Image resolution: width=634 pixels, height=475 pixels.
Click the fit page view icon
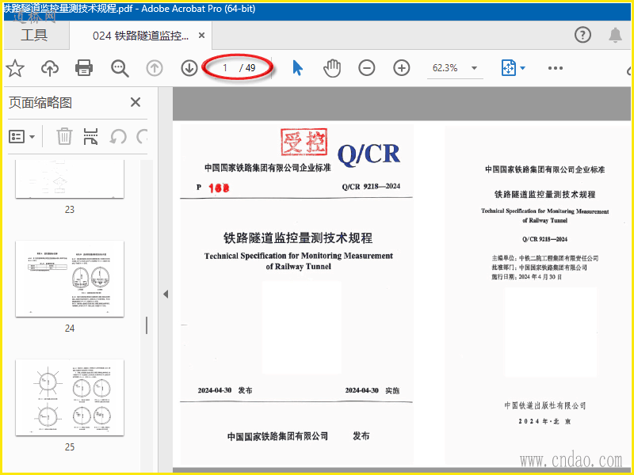tap(508, 68)
